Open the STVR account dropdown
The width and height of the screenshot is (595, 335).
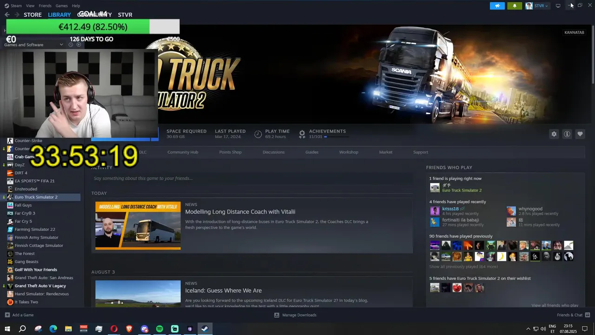[537, 6]
